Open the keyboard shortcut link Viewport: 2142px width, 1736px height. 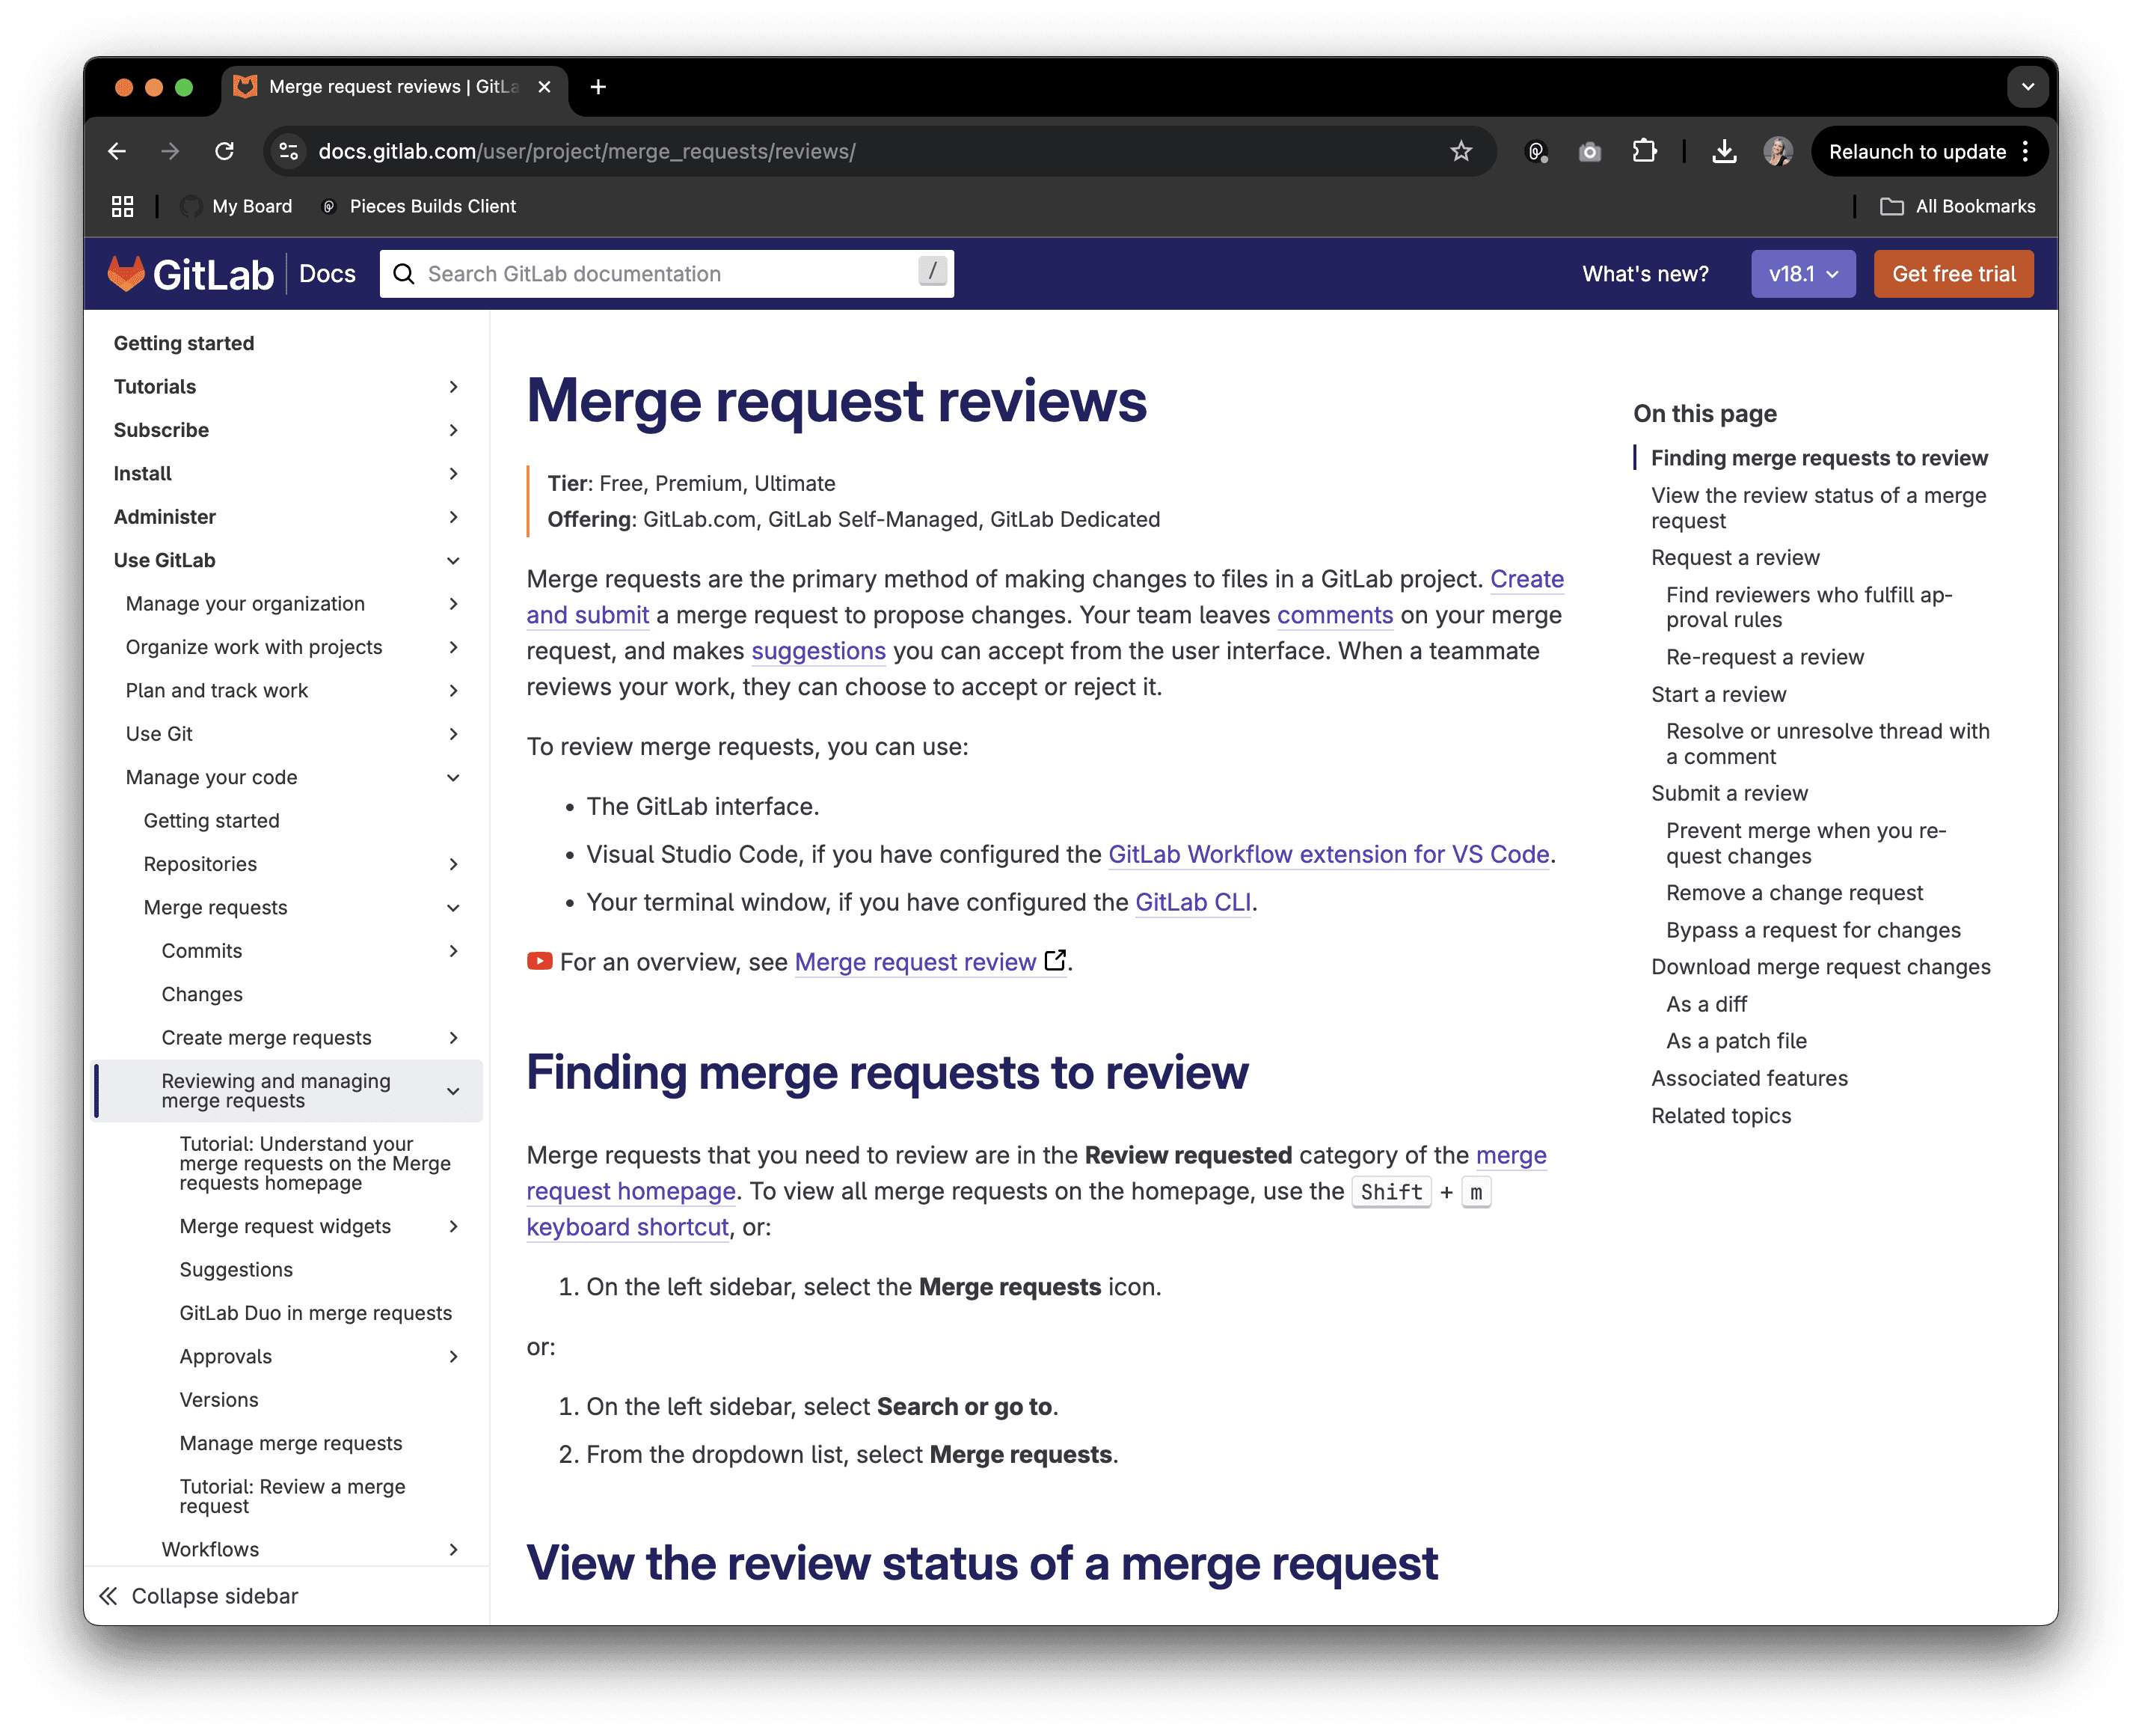tap(627, 1227)
